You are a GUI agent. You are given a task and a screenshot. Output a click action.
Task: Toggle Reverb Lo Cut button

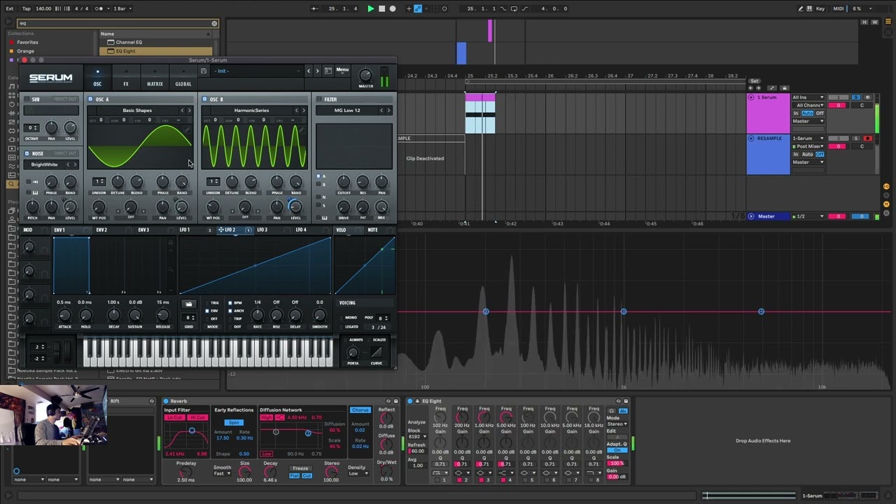click(174, 417)
